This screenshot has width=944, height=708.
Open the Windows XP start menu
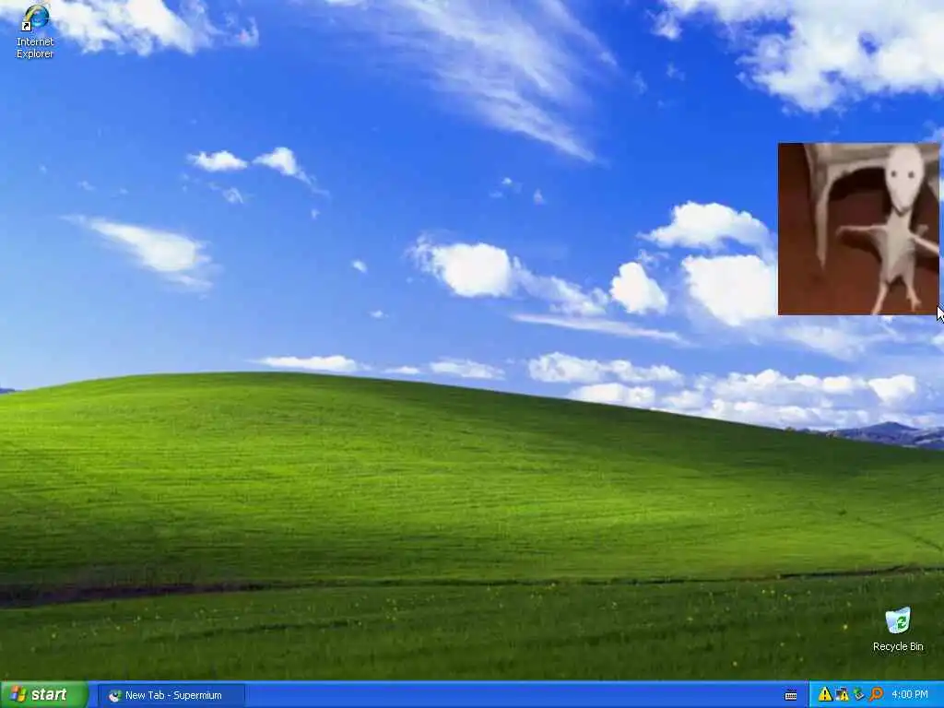click(x=43, y=695)
